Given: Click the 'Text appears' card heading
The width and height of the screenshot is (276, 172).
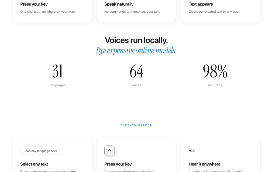Looking at the screenshot, I should tap(201, 4).
